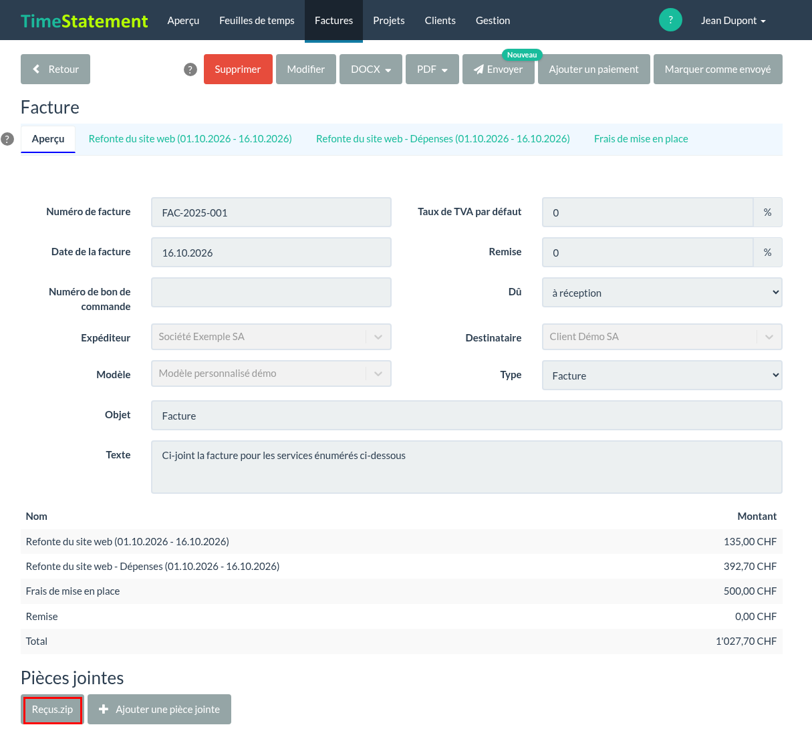Open Clients in the navbar
Viewport: 812px width, 737px height.
[x=440, y=21]
